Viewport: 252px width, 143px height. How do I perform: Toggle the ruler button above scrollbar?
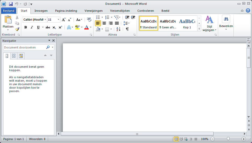(x=249, y=41)
